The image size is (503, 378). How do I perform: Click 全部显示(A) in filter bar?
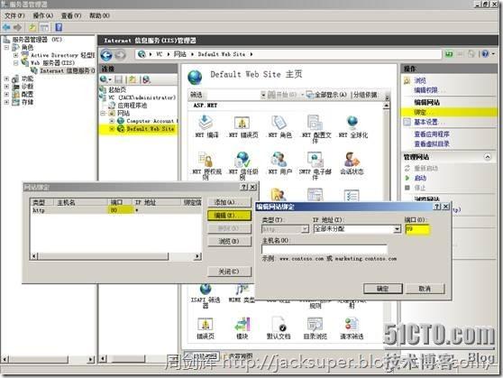[x=327, y=95]
